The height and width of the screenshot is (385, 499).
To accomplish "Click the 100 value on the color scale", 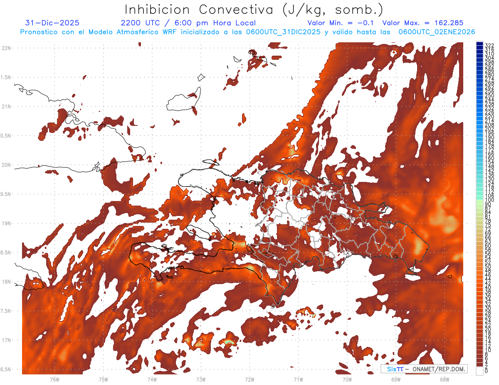I will coord(489,200).
